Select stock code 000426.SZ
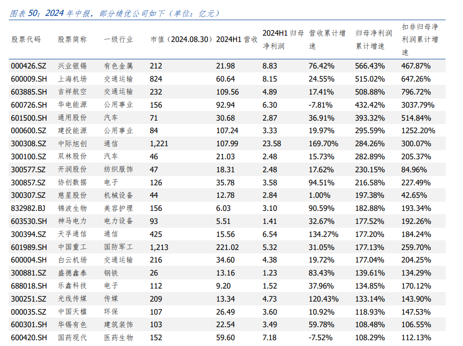This screenshot has height=346, width=463. [28, 66]
